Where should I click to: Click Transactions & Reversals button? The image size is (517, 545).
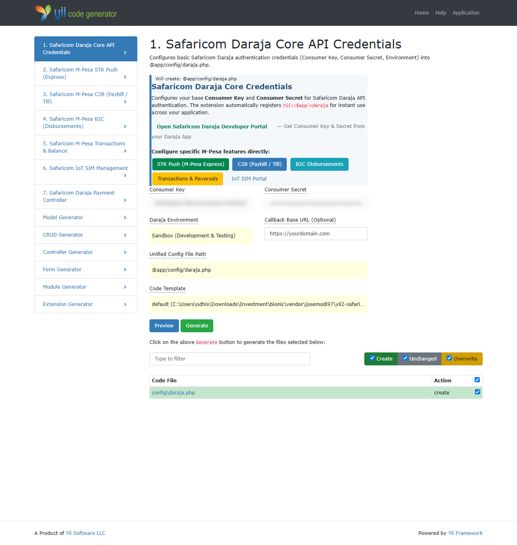click(x=187, y=179)
